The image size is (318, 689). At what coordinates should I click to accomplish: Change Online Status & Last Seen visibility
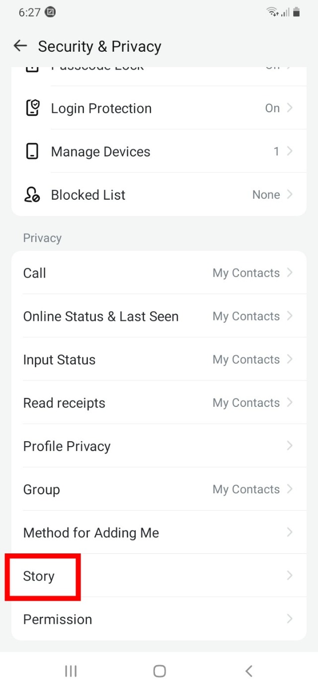[x=246, y=316]
